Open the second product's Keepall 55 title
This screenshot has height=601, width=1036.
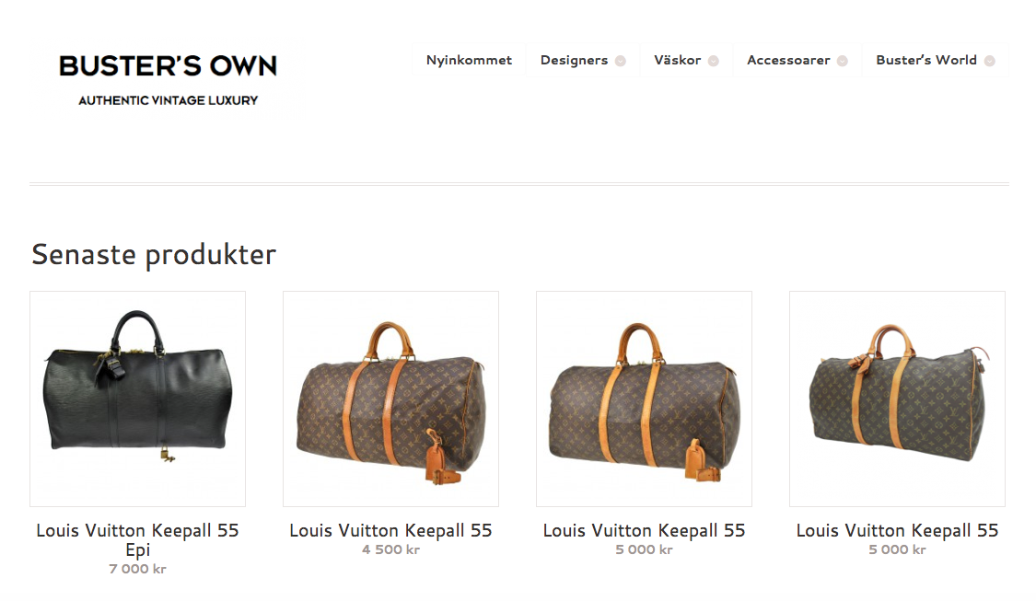pyautogui.click(x=390, y=530)
